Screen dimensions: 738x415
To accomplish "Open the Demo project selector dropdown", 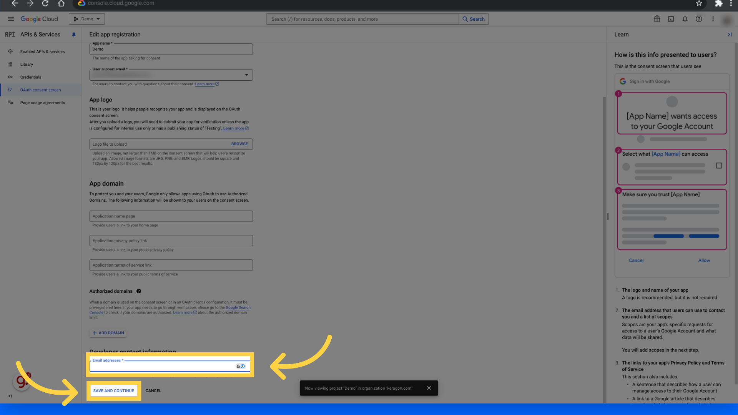I will click(x=87, y=19).
